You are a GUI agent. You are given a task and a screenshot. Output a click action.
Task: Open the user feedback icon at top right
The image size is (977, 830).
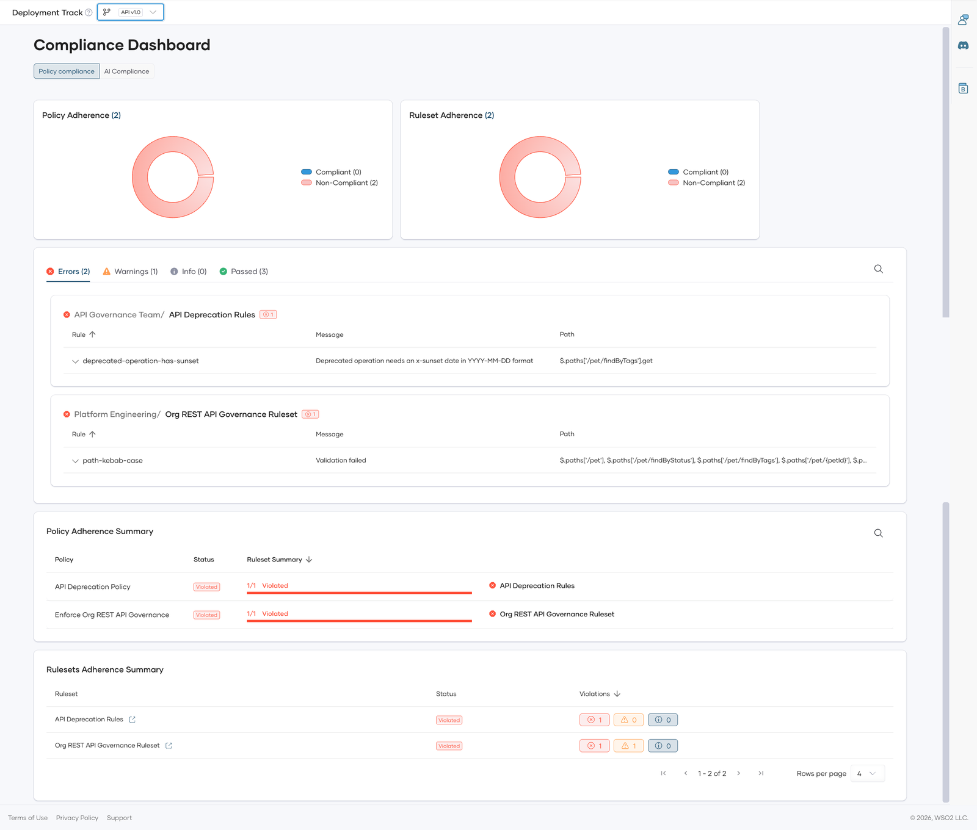[x=963, y=20]
